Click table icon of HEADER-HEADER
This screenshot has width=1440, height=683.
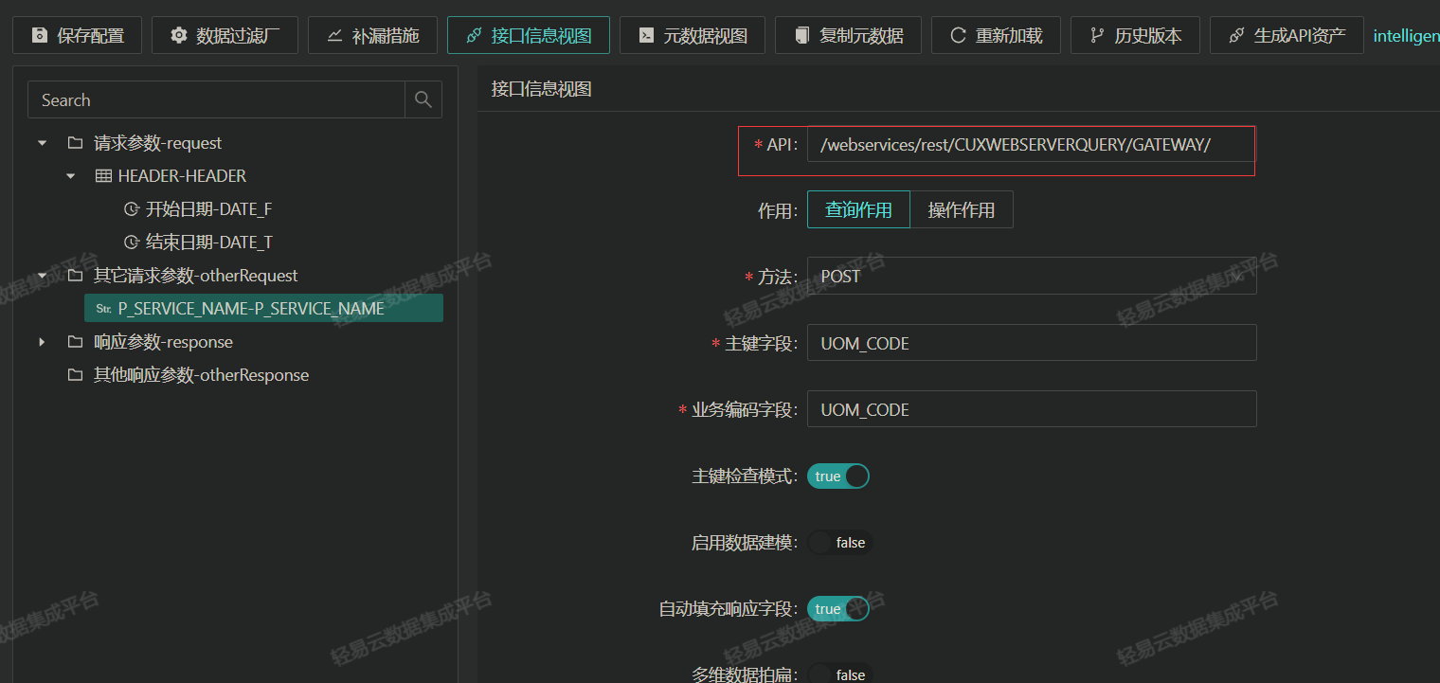(103, 176)
